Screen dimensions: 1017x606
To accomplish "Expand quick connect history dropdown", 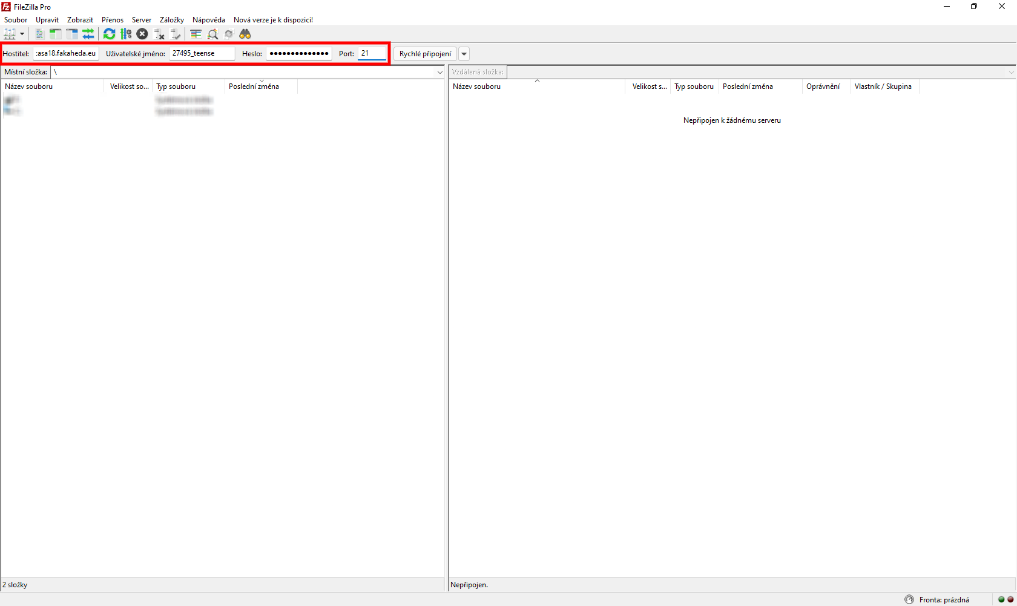I will pyautogui.click(x=464, y=54).
